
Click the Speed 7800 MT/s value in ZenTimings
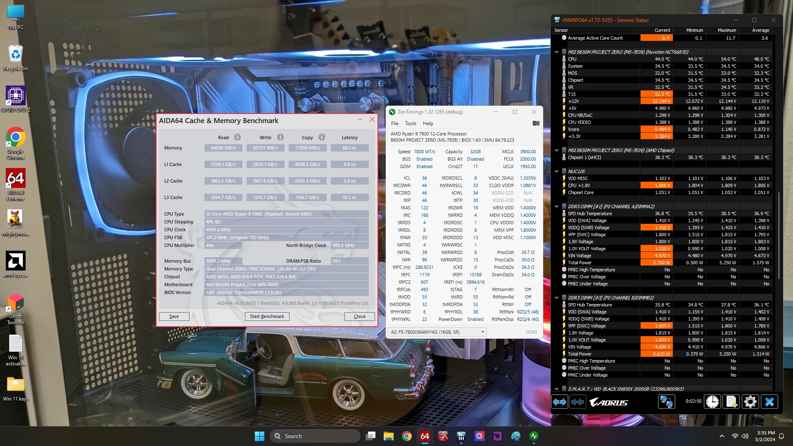pyautogui.click(x=424, y=152)
